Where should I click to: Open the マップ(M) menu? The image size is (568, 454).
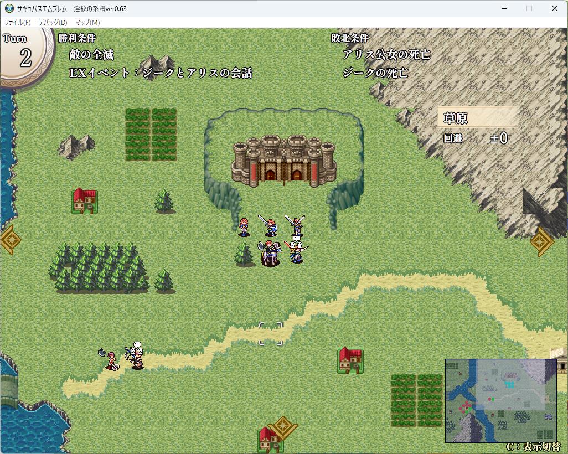87,23
